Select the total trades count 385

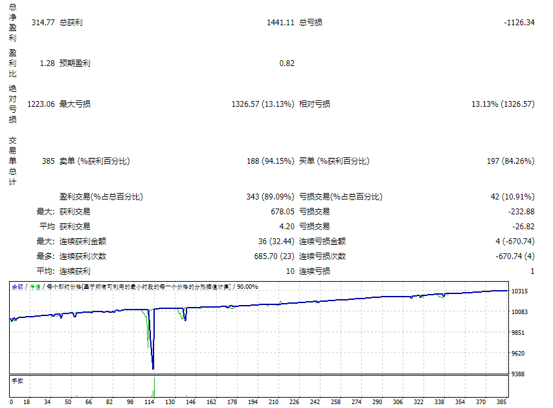pyautogui.click(x=48, y=161)
